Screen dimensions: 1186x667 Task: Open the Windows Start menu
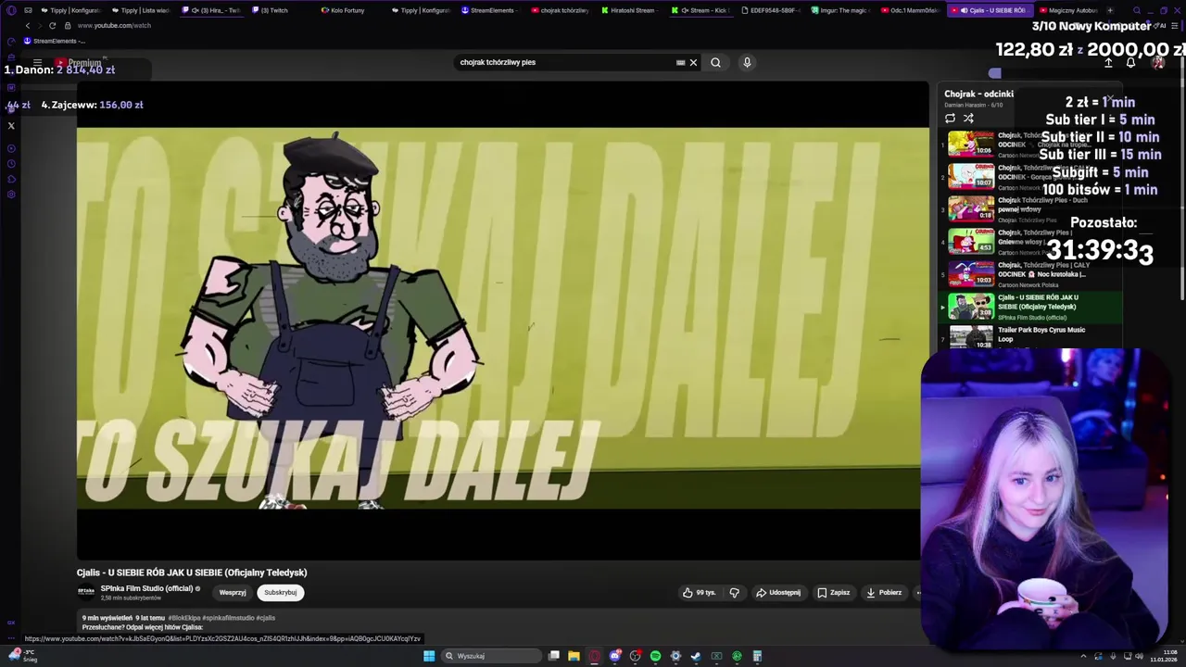tap(429, 656)
